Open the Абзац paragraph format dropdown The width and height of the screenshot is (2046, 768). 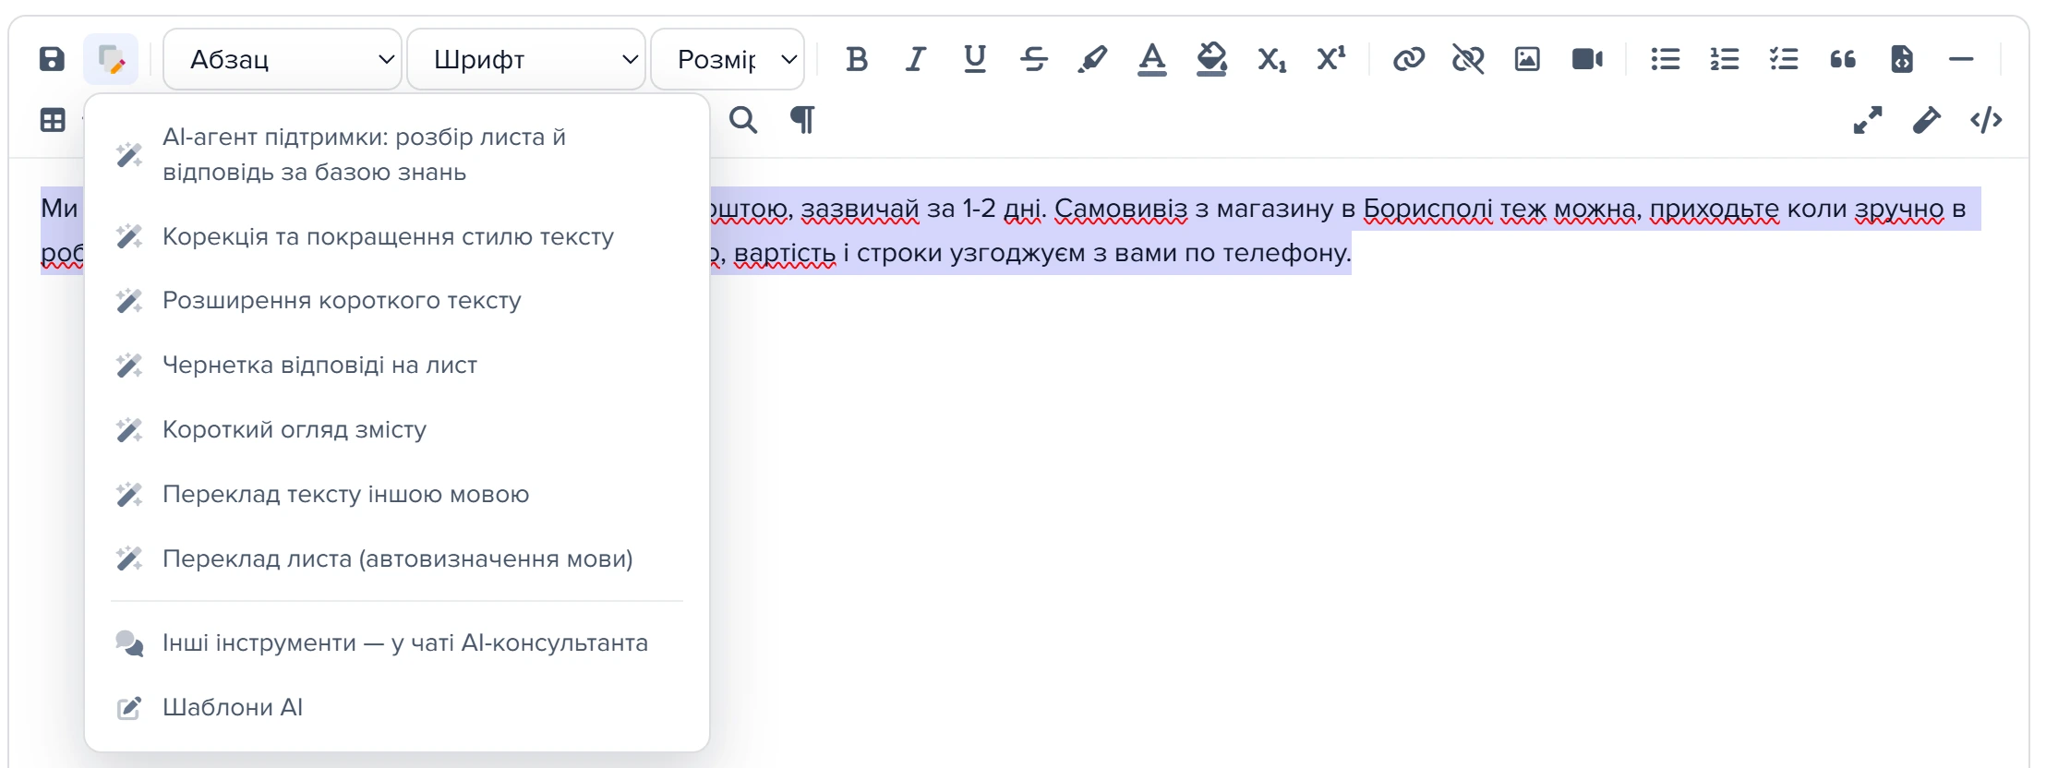point(283,59)
